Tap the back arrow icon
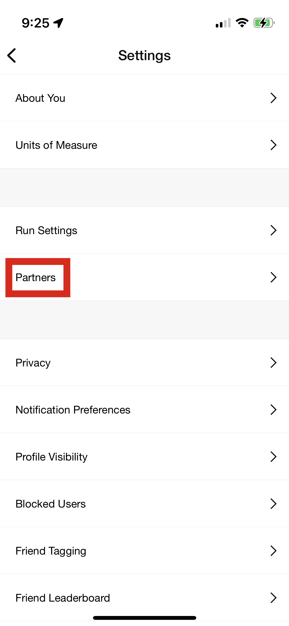Image resolution: width=289 pixels, height=626 pixels. pos(12,55)
